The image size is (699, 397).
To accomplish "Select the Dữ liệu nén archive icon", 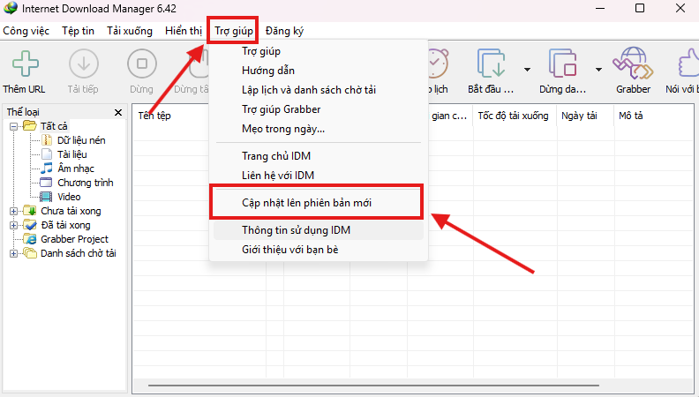I will pyautogui.click(x=47, y=140).
